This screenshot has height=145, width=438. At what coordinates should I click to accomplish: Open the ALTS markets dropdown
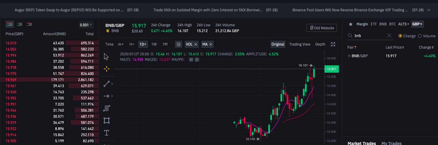click(404, 24)
